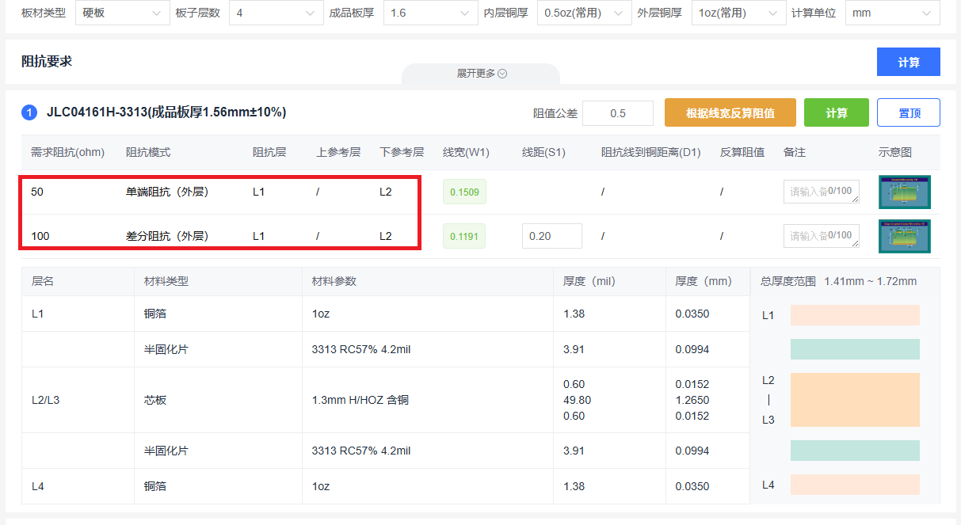This screenshot has width=961, height=525.
Task: Expand the 成品板厚 dropdown showing 1.6
Action: [429, 13]
